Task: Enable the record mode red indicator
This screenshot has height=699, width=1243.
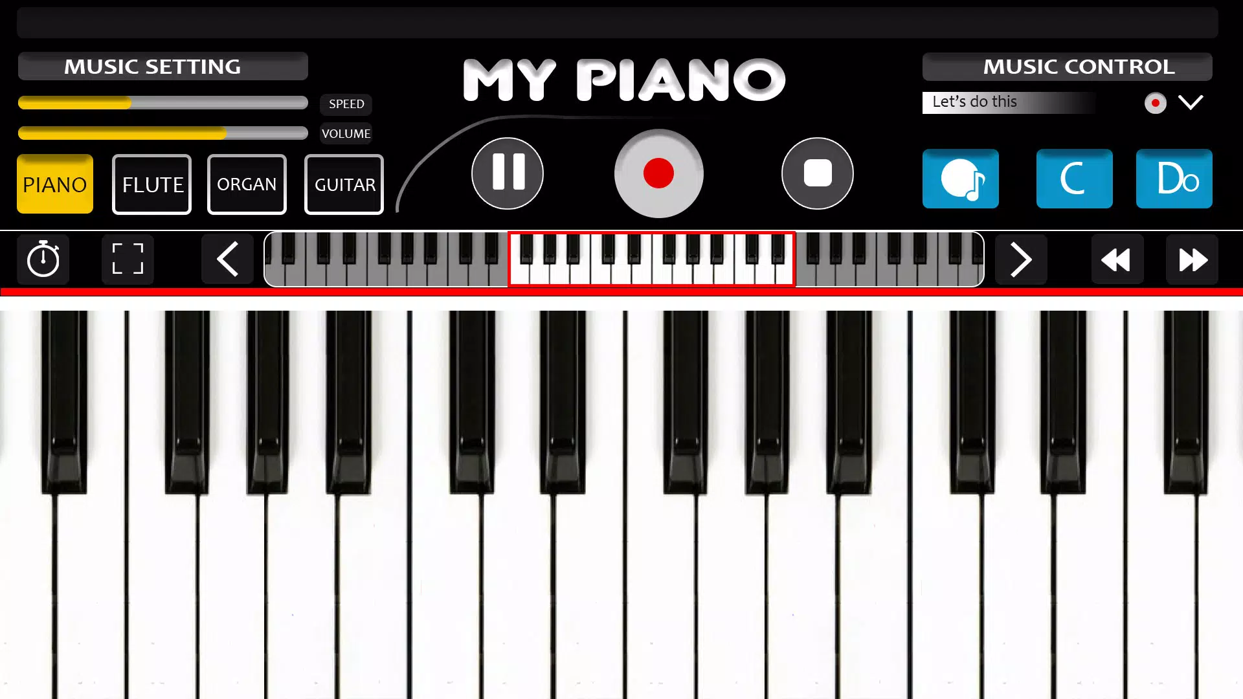Action: [1154, 102]
